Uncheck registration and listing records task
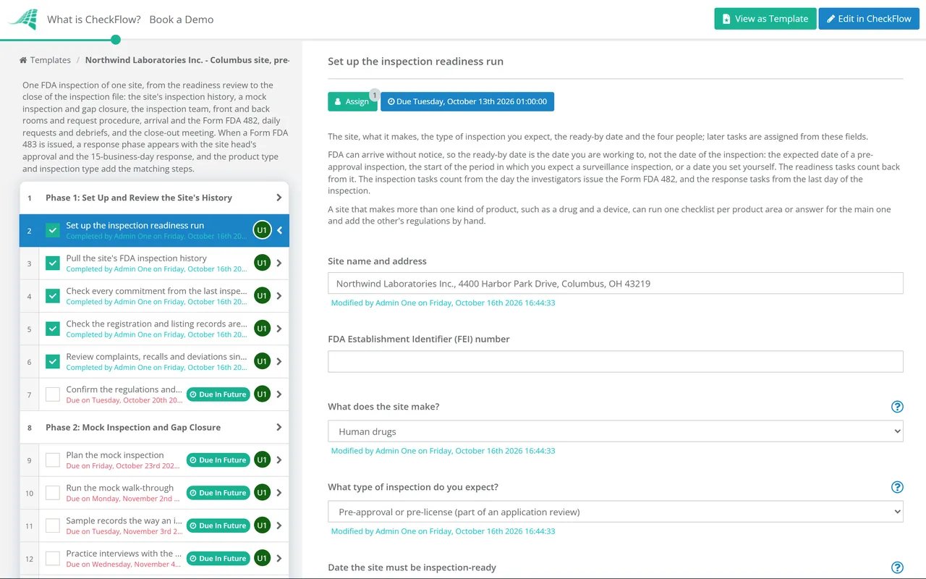Viewport: 926px width, 579px height. (53, 329)
